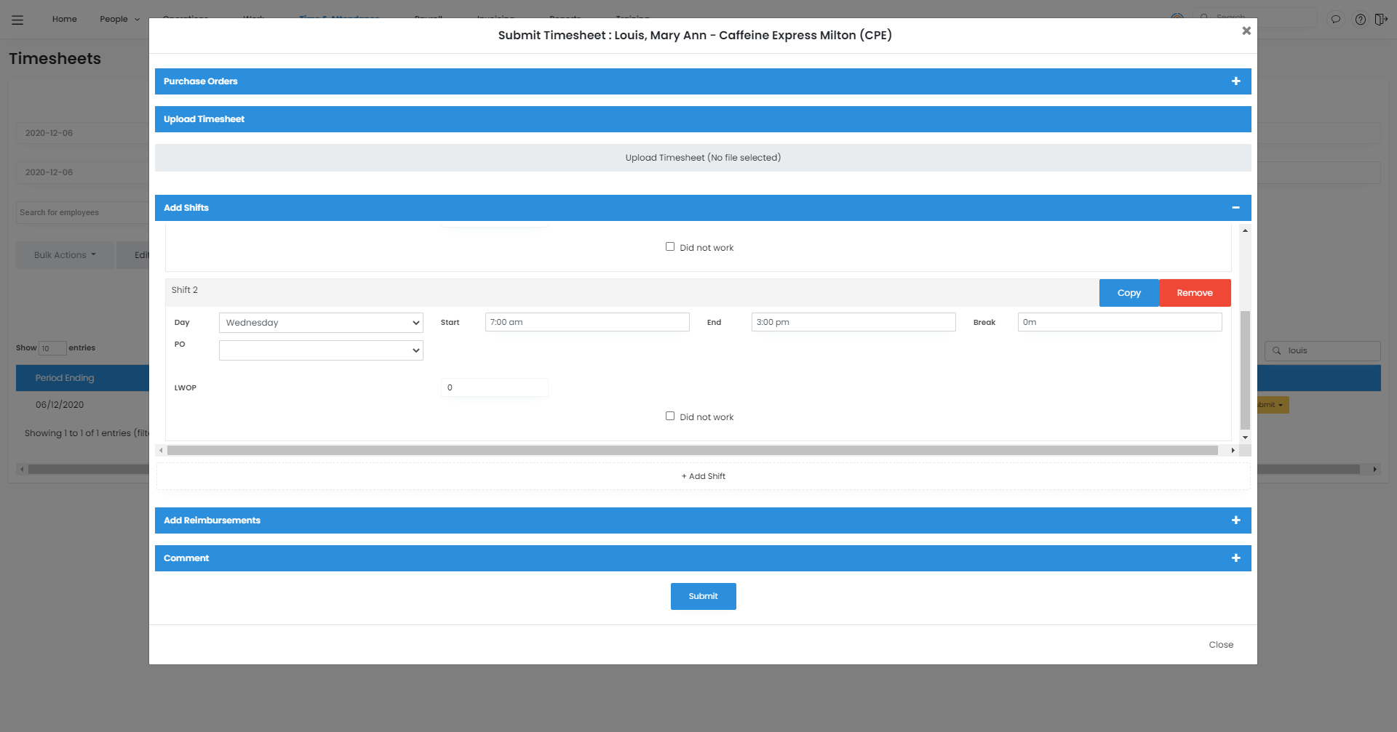Click the help question mark icon

pyautogui.click(x=1359, y=20)
